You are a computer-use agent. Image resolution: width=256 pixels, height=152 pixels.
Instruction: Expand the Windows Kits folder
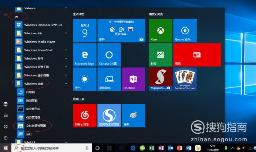[66, 33]
